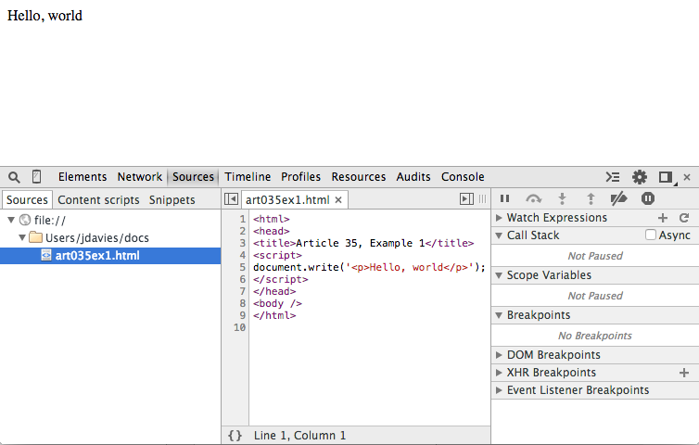
Task: Switch to the Snippets tab
Action: pos(172,199)
